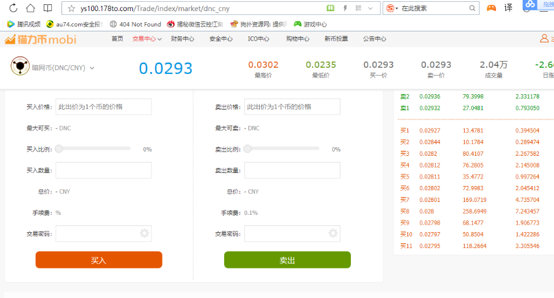Screen dimensions: 554x298
Task: Open 新币投票 menu item
Action: point(336,39)
